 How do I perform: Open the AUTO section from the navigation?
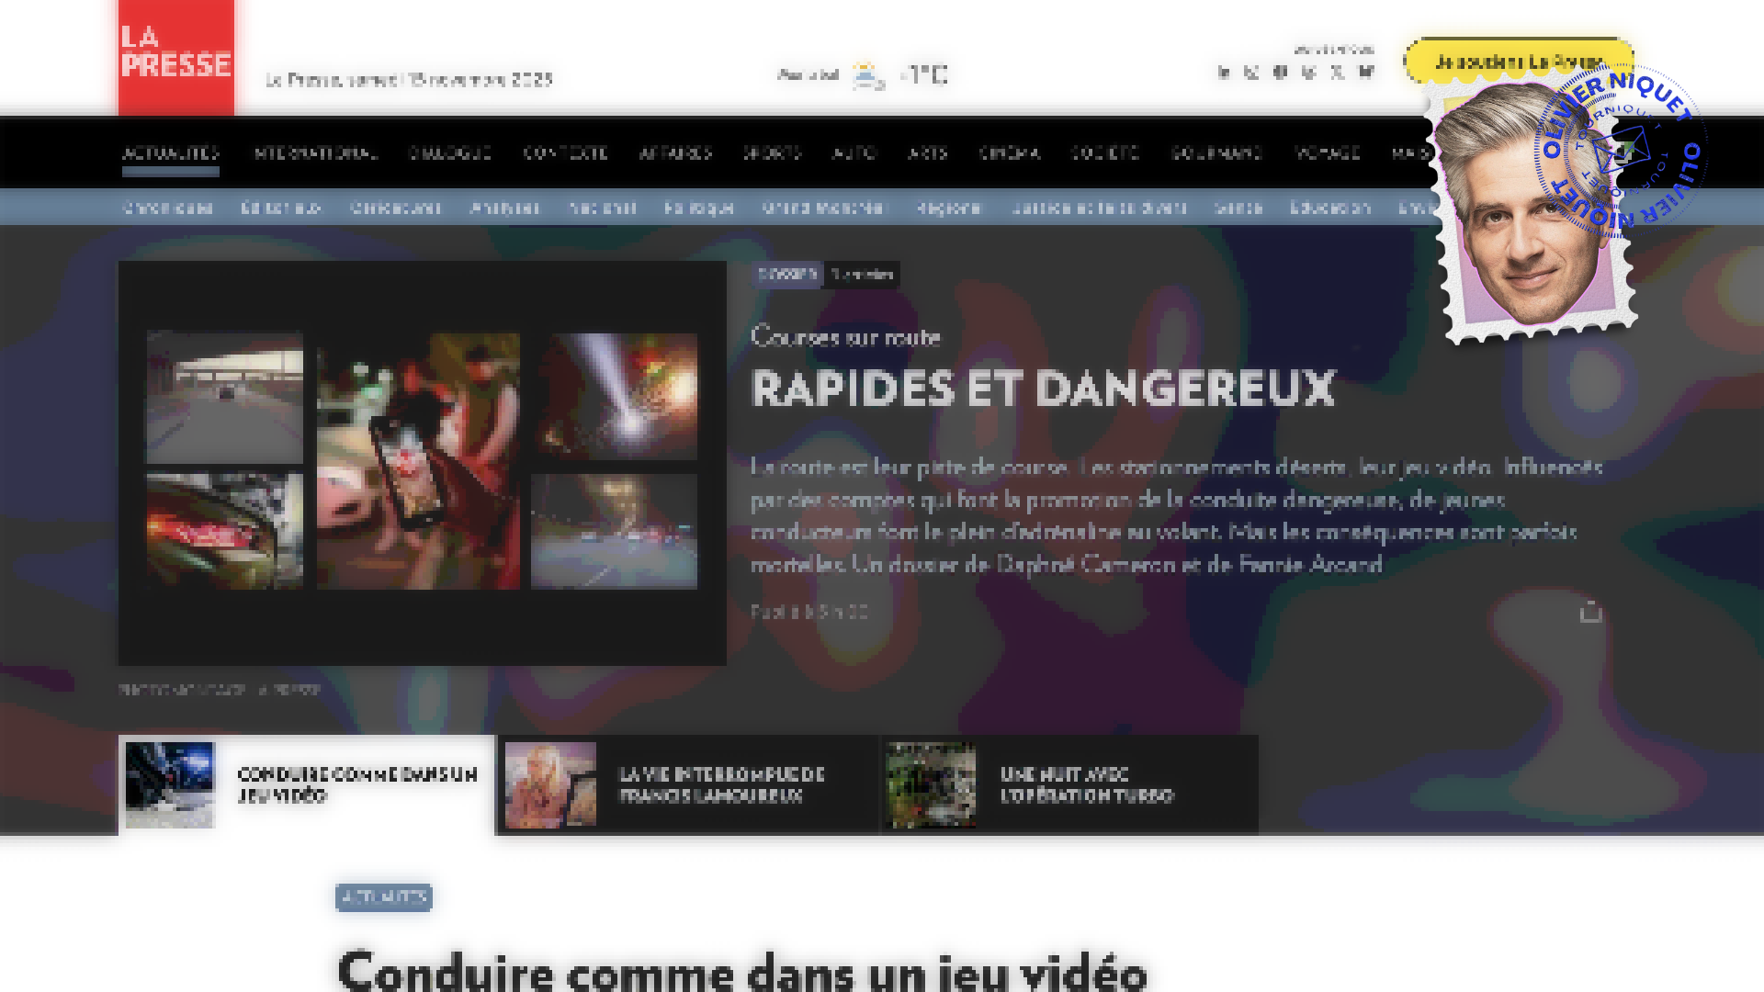pos(854,153)
